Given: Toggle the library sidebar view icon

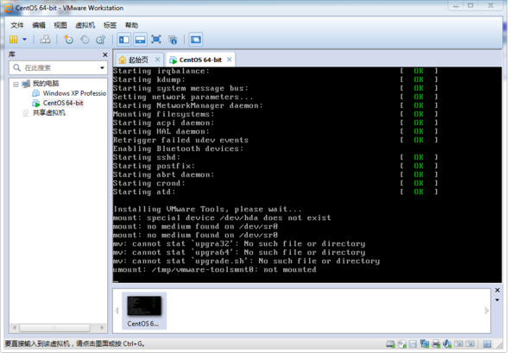Looking at the screenshot, I should coord(123,40).
